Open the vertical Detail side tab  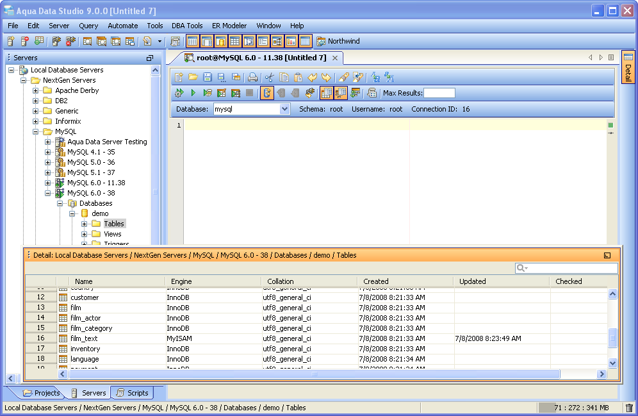click(x=628, y=67)
